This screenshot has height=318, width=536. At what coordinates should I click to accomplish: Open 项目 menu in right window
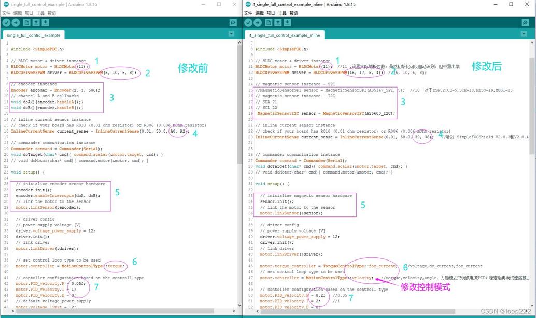click(271, 13)
